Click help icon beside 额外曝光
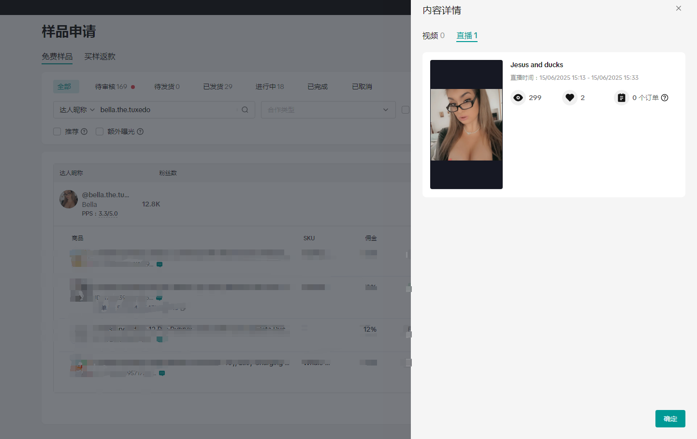 (140, 132)
